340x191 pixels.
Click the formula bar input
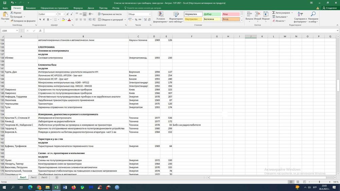(190, 31)
